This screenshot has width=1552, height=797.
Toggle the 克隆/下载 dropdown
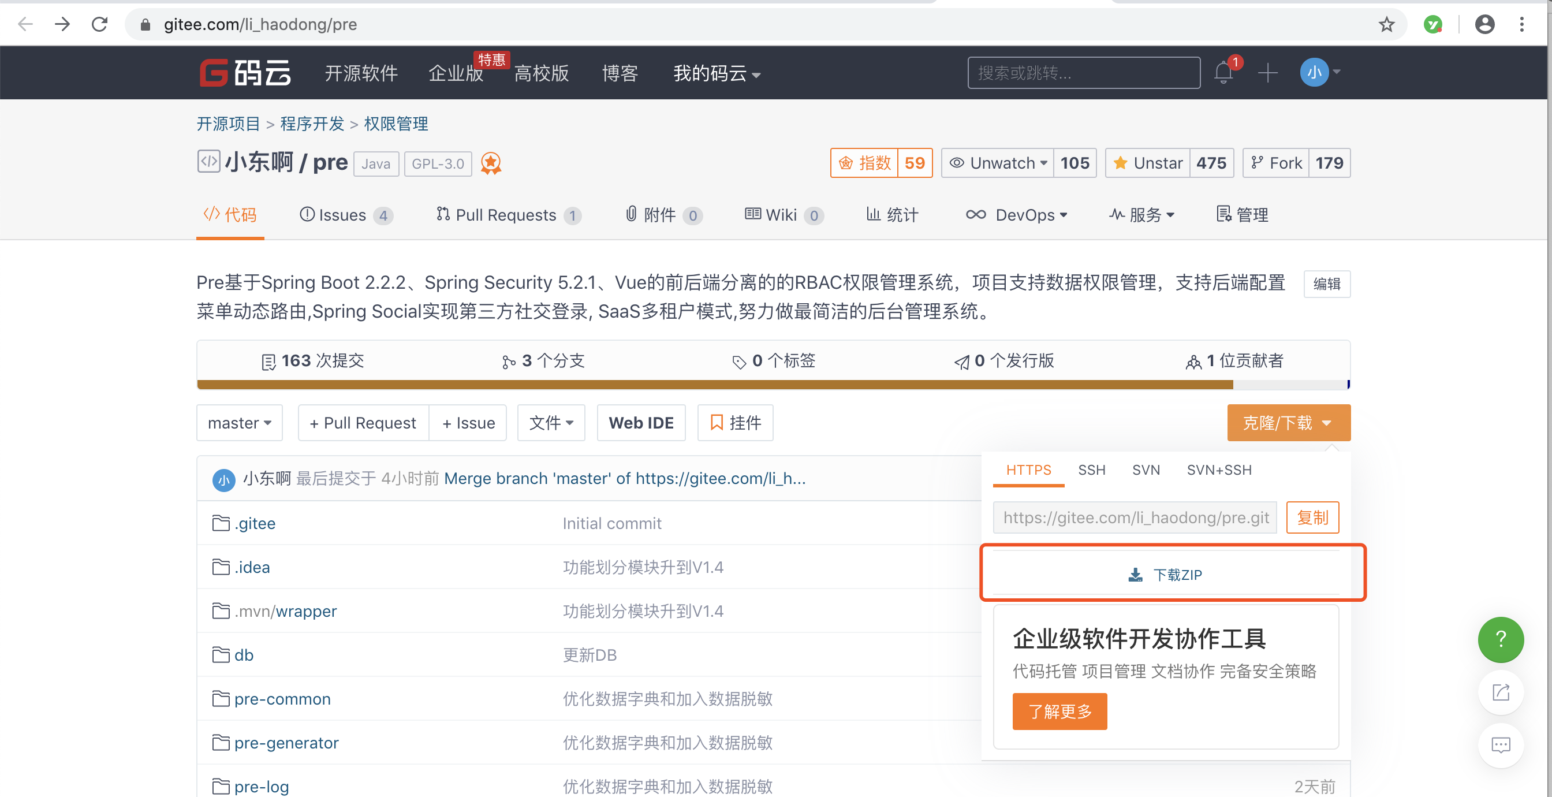tap(1288, 423)
